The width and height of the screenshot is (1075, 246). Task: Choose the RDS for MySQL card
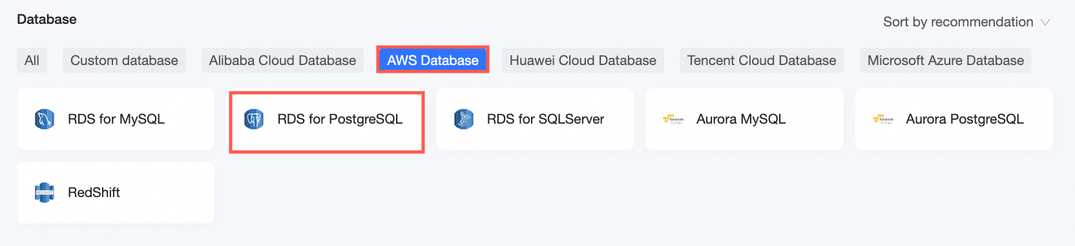click(116, 119)
